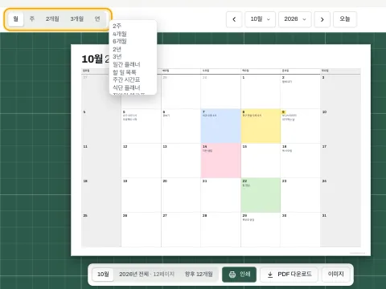Go to the previous month arrow
Image resolution: width=386 pixels, height=289 pixels.
tap(234, 19)
